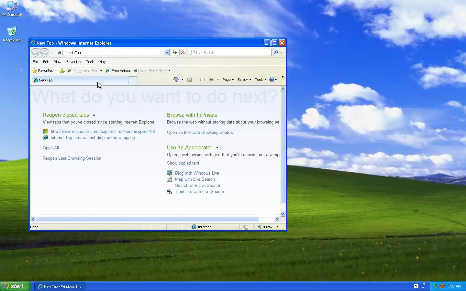Click the 100% zoom level button

click(265, 227)
